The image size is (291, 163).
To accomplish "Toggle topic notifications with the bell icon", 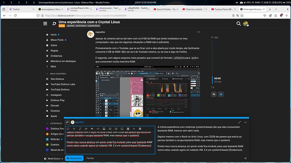I will pos(221,95).
